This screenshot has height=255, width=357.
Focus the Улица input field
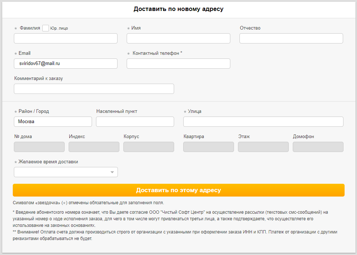263,122
